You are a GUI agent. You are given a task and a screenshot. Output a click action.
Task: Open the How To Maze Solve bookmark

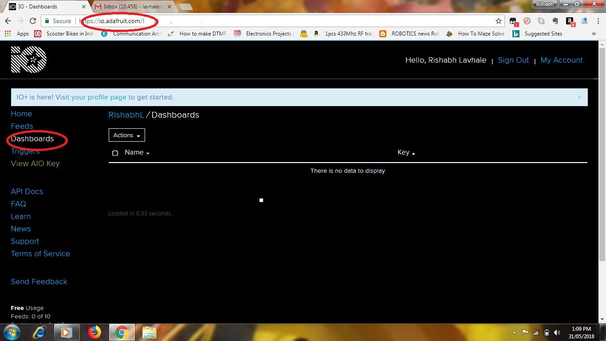475,34
